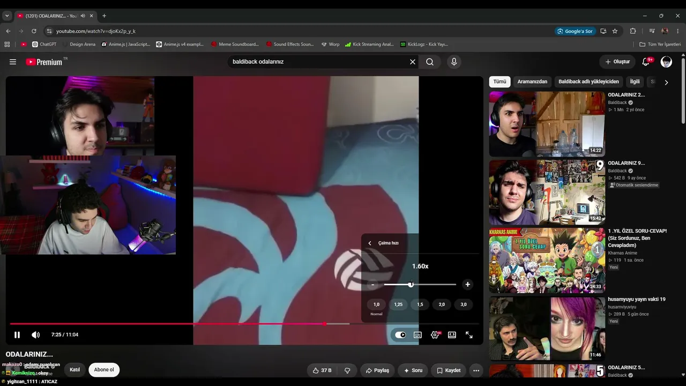Image resolution: width=686 pixels, height=386 pixels.
Task: Toggle autoplay switch in the player
Action: 400,335
